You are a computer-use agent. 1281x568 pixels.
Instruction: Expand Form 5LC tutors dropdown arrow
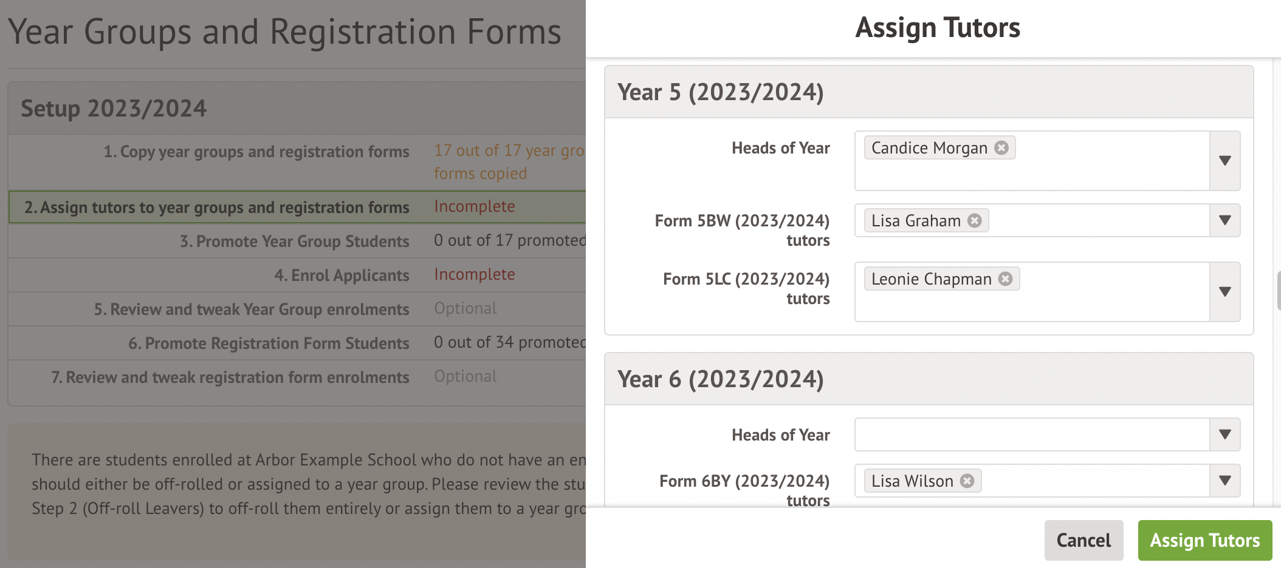[x=1224, y=292]
